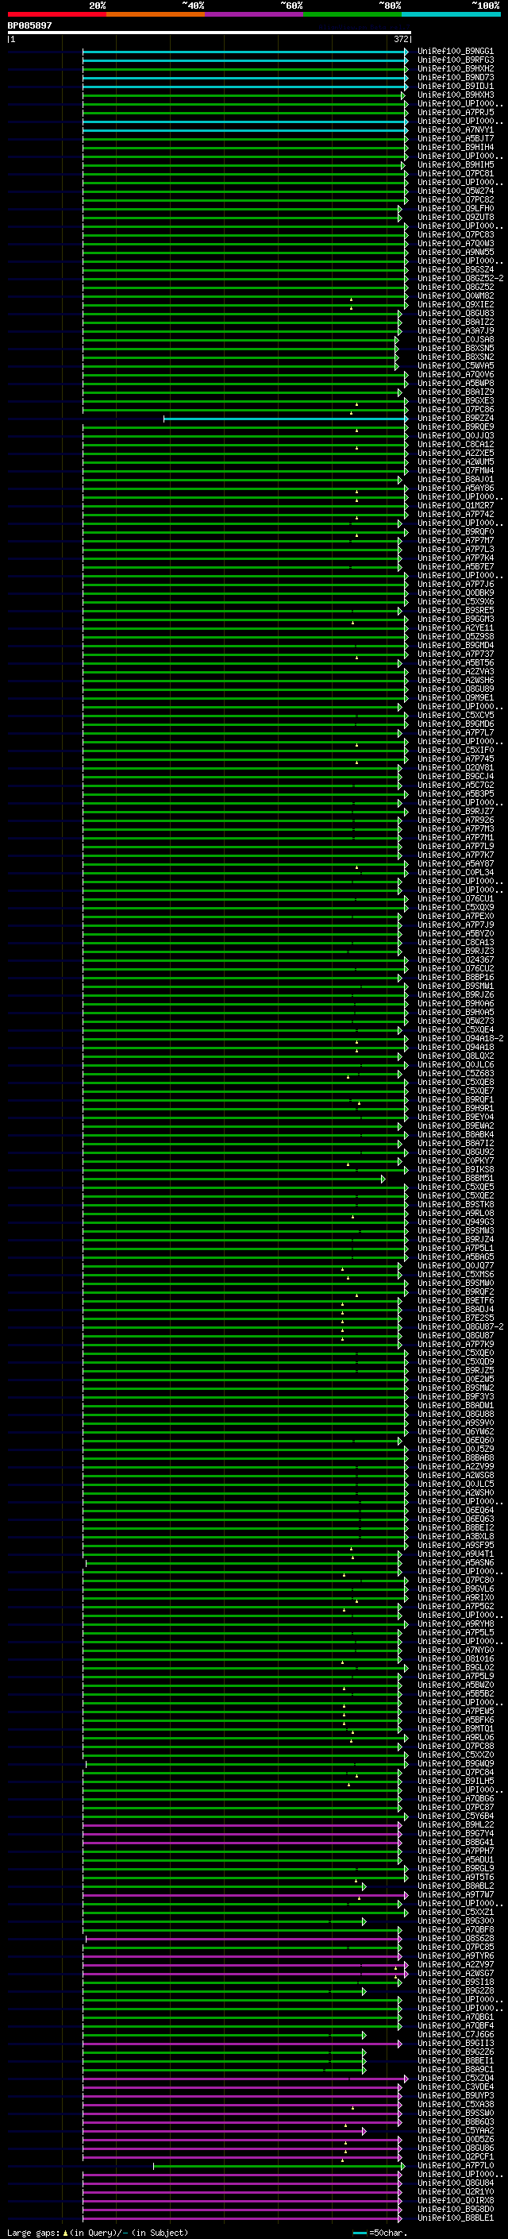The height and width of the screenshot is (2239, 508).
Task: Click the label UniRef100_B9ETF6
Action: 455,1300
